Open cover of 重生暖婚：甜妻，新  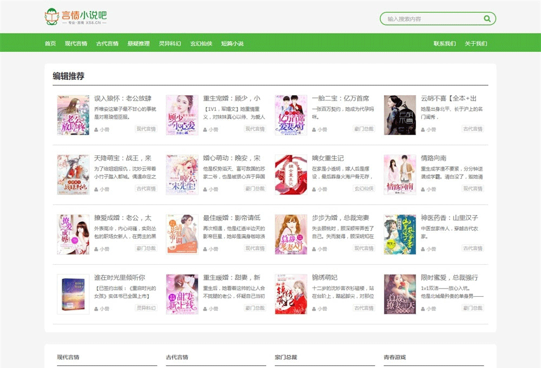pos(182,294)
